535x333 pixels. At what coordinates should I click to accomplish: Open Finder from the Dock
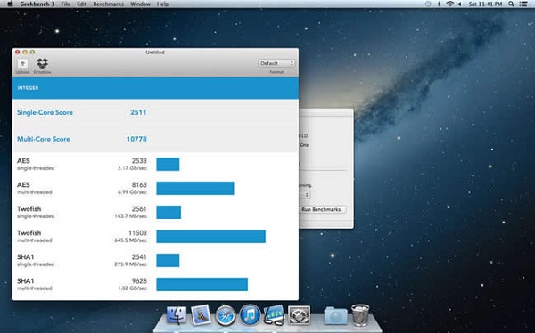pos(177,315)
